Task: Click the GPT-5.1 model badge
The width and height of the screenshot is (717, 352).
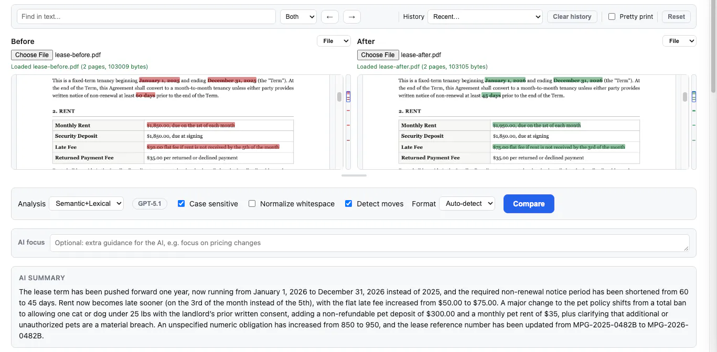Action: coord(149,204)
